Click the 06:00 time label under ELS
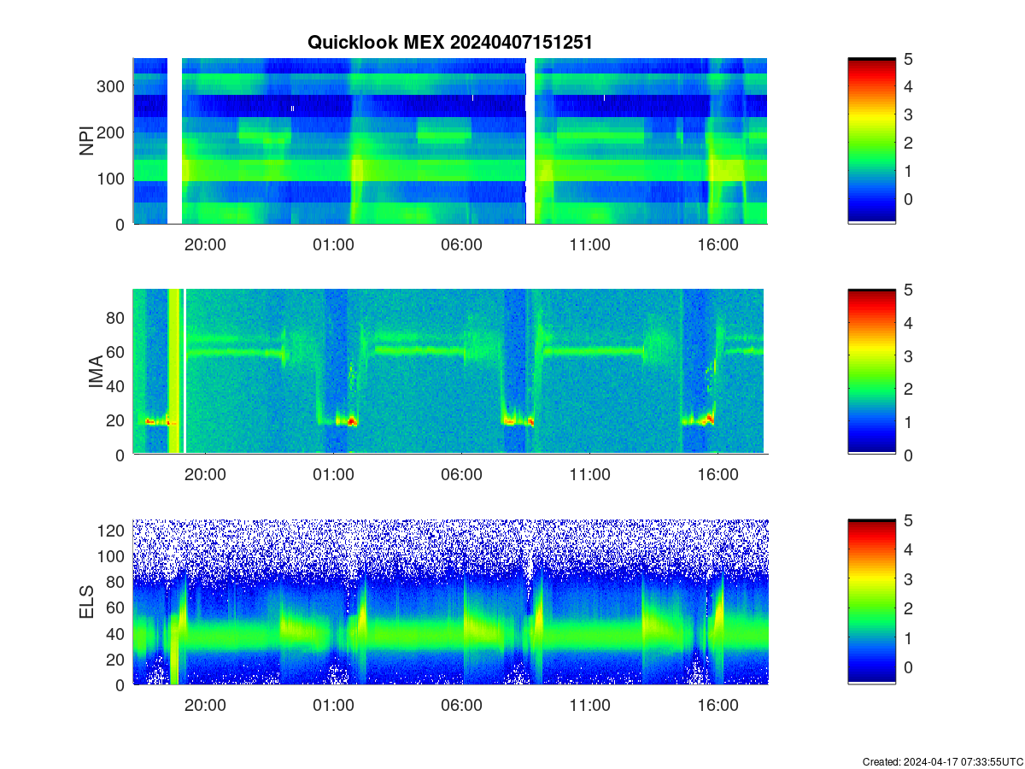The image size is (1025, 769). [461, 705]
